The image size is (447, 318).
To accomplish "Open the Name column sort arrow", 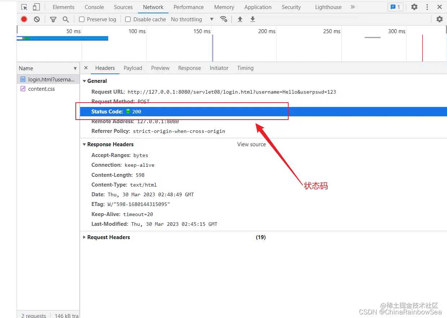I will click(75, 68).
